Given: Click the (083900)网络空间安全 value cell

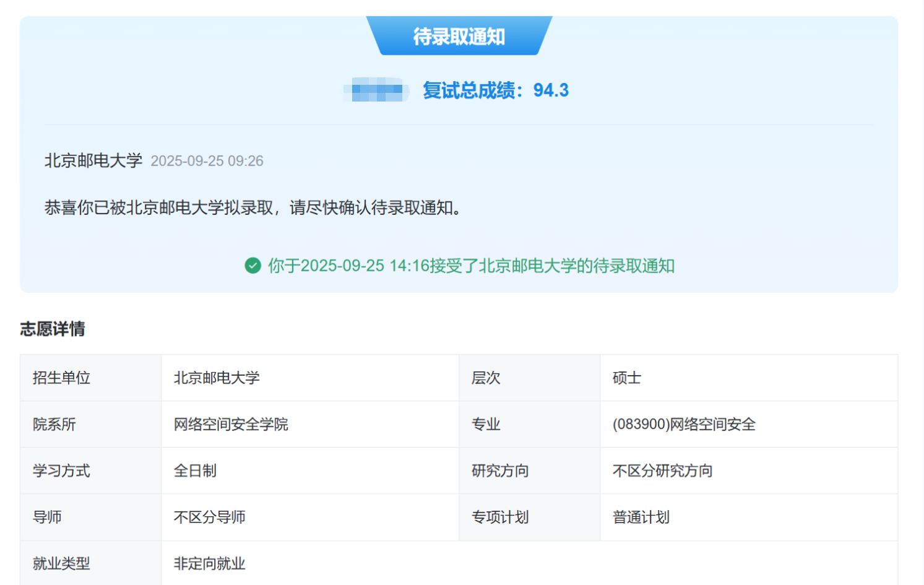Looking at the screenshot, I should coord(749,424).
